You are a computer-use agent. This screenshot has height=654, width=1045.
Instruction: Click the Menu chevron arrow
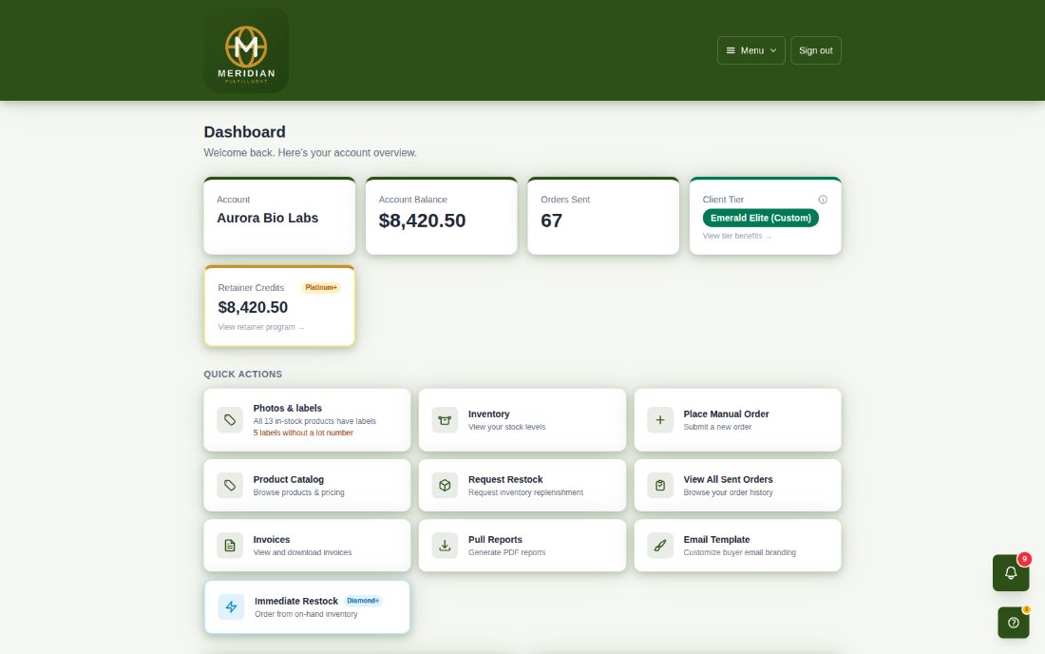tap(773, 50)
